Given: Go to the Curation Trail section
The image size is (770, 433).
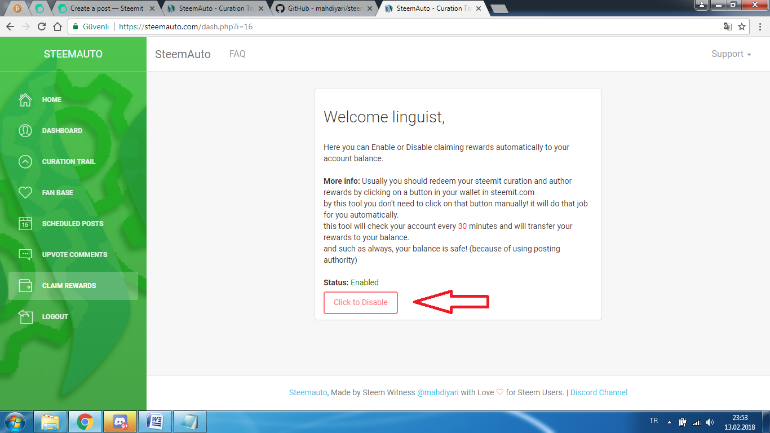Looking at the screenshot, I should pos(73,162).
